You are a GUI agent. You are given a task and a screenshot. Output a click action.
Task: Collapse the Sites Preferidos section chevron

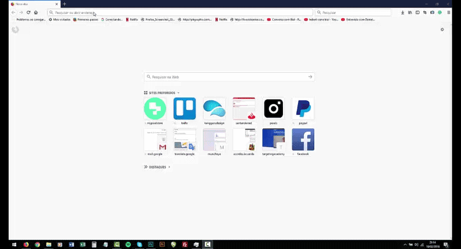pyautogui.click(x=179, y=93)
